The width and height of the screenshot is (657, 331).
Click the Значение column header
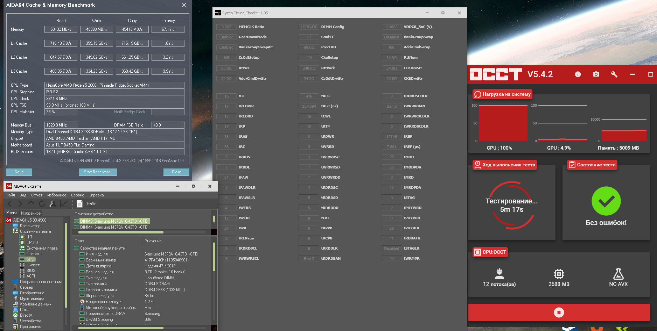177,241
